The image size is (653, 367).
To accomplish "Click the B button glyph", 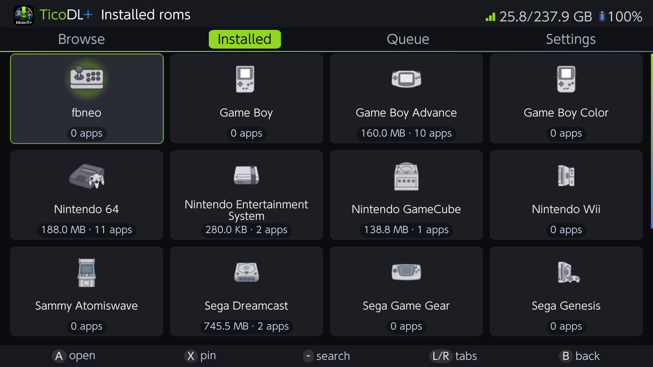I will pyautogui.click(x=566, y=356).
